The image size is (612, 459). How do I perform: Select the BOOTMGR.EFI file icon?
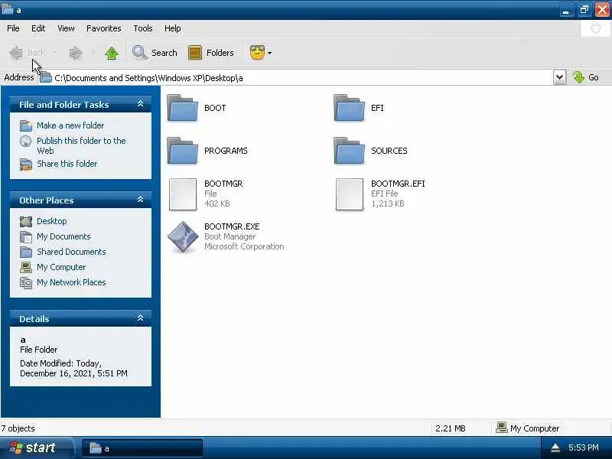350,194
